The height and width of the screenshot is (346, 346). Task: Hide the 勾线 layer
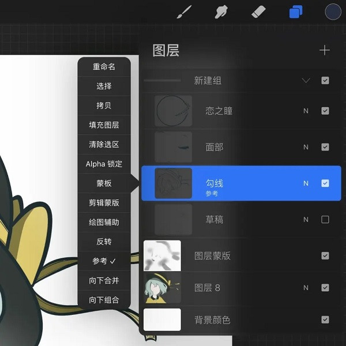pyautogui.click(x=325, y=183)
